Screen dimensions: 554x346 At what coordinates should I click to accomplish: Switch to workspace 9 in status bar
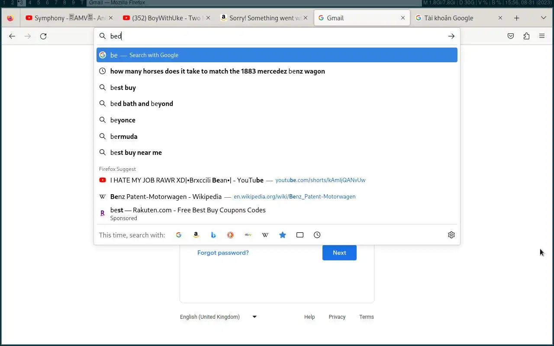pyautogui.click(x=73, y=3)
